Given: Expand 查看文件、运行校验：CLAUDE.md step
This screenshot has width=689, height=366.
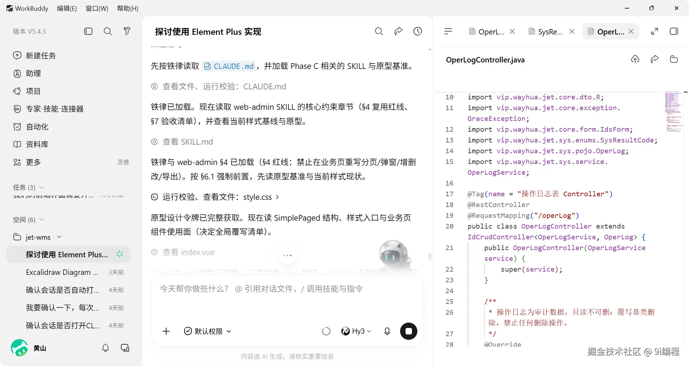Looking at the screenshot, I should click(x=219, y=86).
